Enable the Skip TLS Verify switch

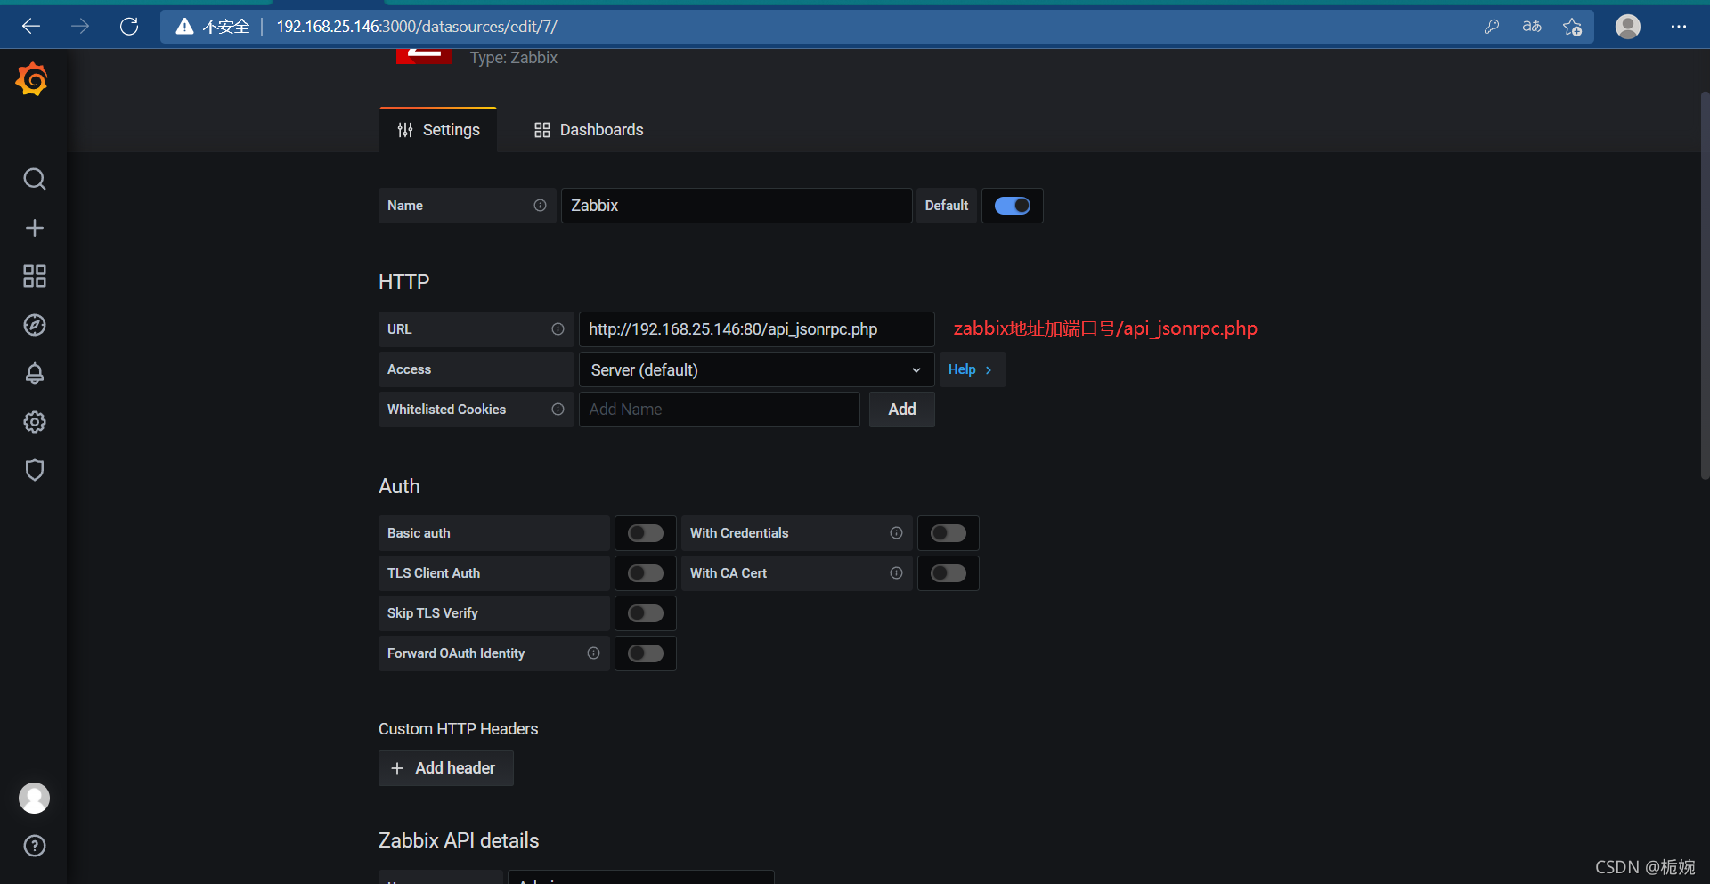pos(646,613)
